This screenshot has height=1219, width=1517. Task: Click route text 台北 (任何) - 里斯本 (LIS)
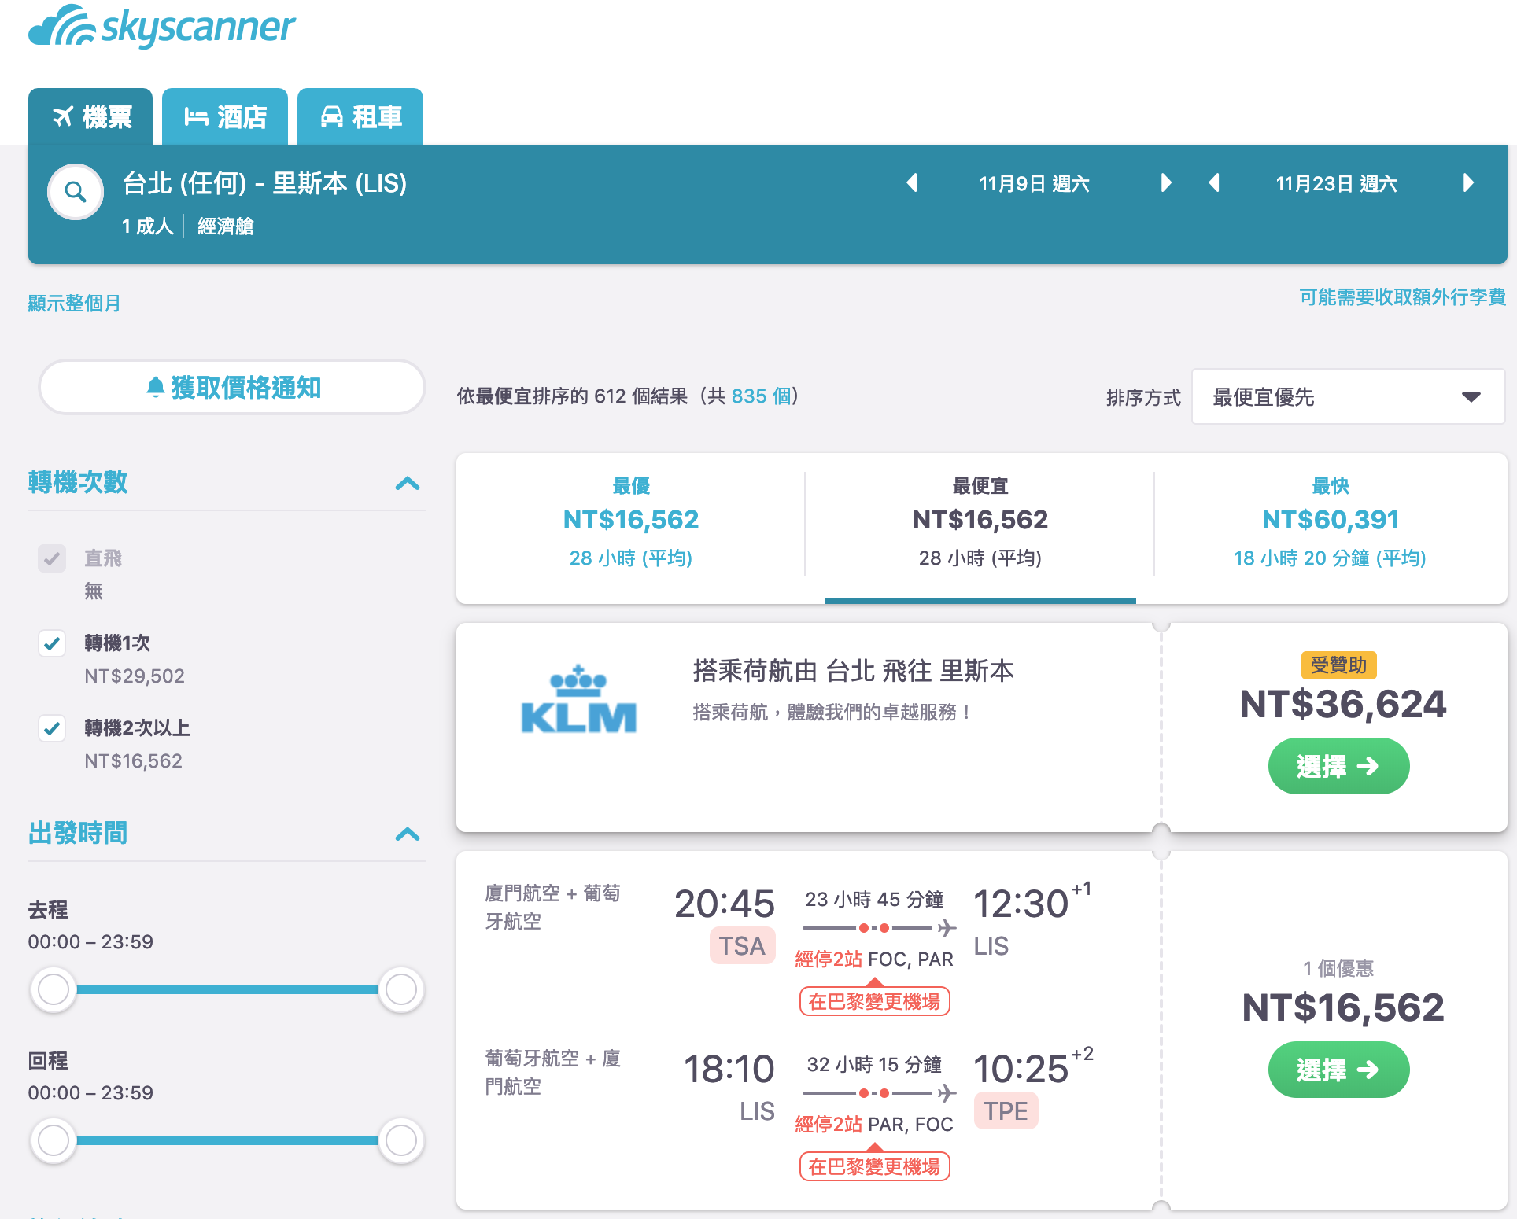point(264,183)
